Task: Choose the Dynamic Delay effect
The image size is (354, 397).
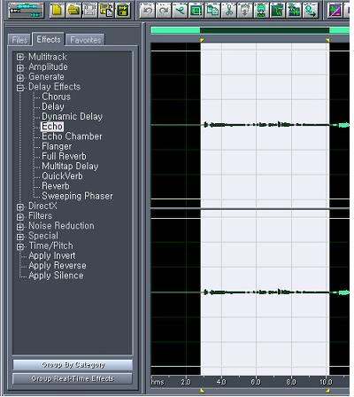Action: [x=72, y=117]
